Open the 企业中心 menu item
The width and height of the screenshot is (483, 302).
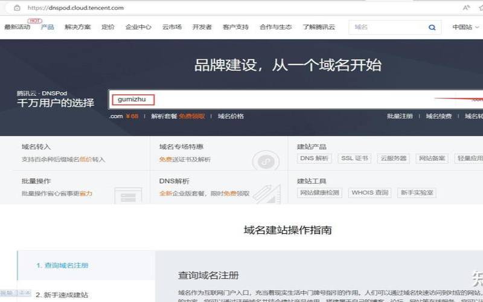[x=138, y=27]
